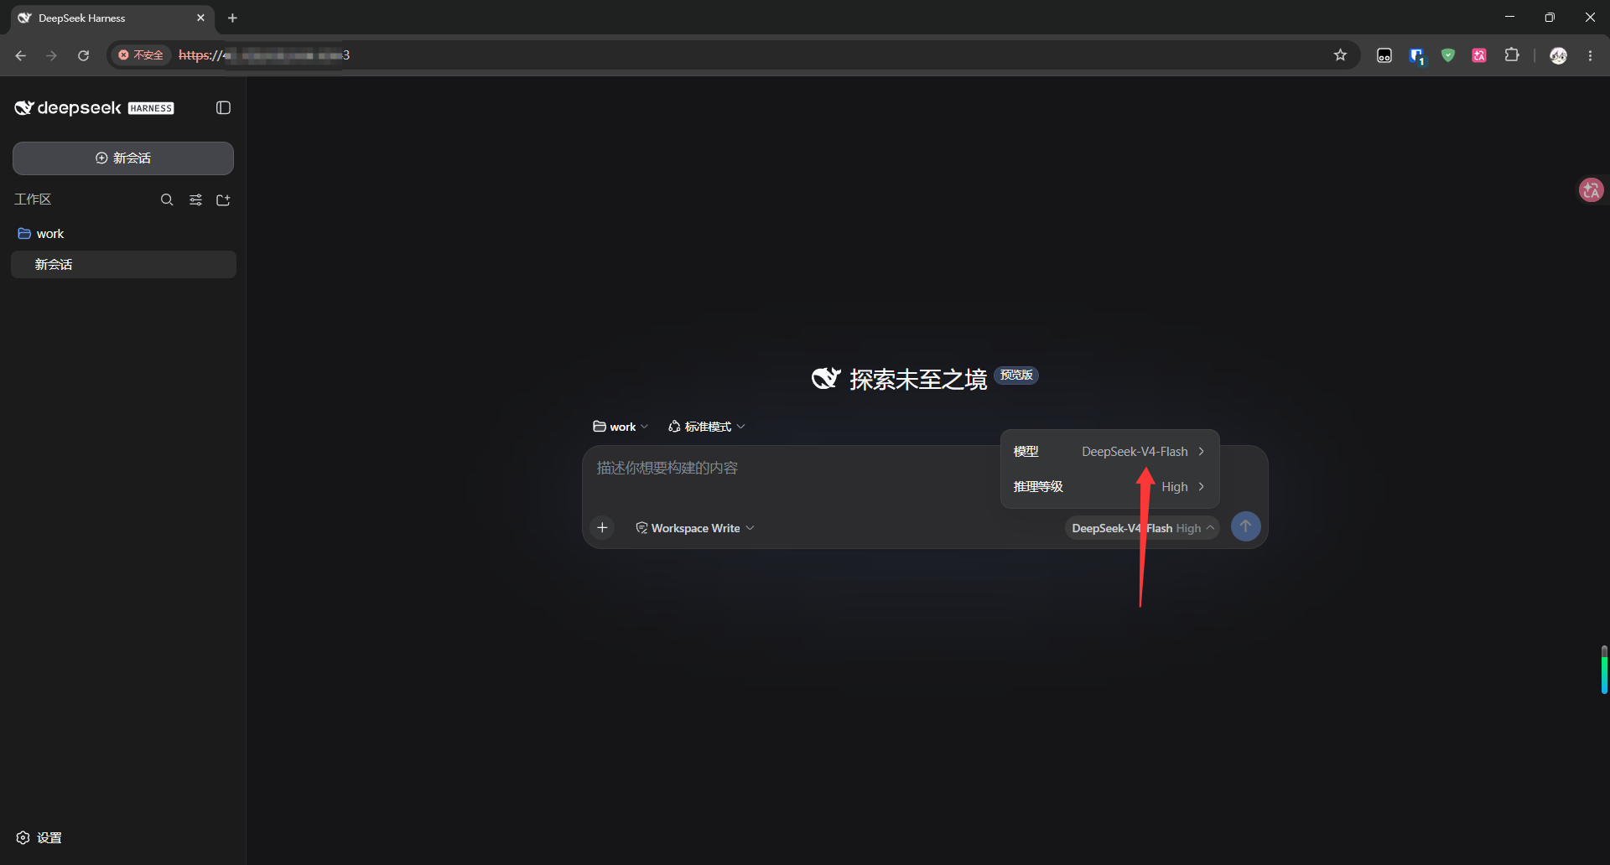This screenshot has width=1610, height=865.
Task: Close the DeepSeek Harness browser tab
Action: [200, 18]
